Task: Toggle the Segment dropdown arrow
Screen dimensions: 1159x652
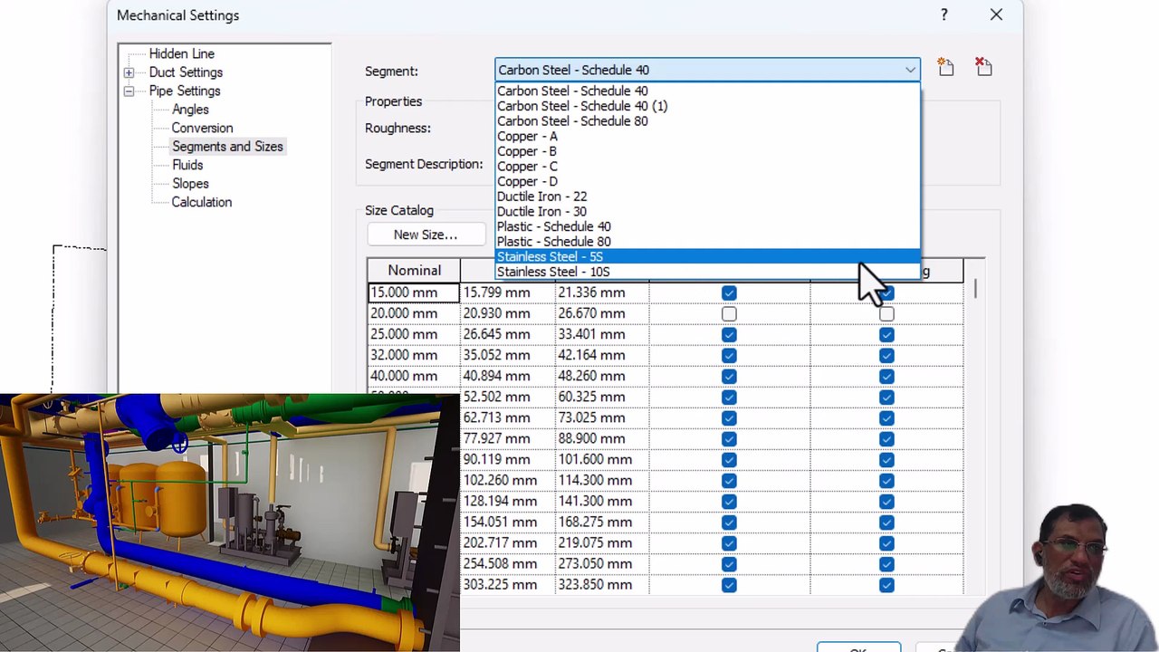Action: pos(910,70)
